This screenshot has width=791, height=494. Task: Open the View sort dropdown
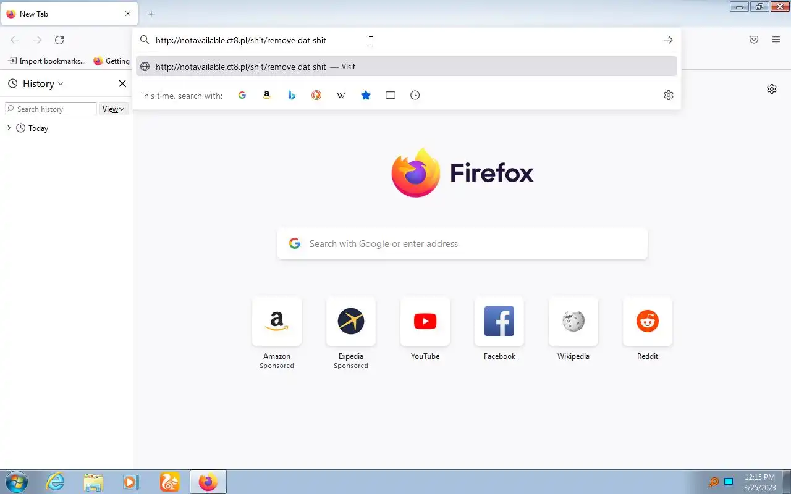click(x=114, y=109)
